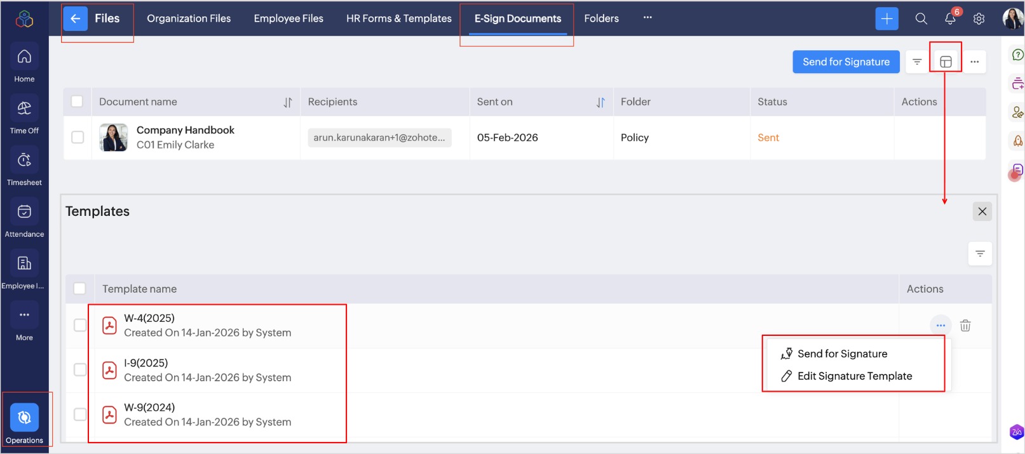1025x454 pixels.
Task: Check the select-all Template name checkbox
Action: point(80,289)
